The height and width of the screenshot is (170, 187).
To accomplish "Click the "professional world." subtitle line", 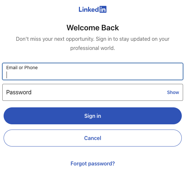I will pyautogui.click(x=93, y=48).
